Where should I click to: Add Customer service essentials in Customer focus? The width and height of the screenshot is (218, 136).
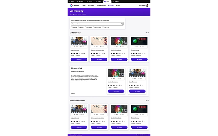[x=96, y=47]
